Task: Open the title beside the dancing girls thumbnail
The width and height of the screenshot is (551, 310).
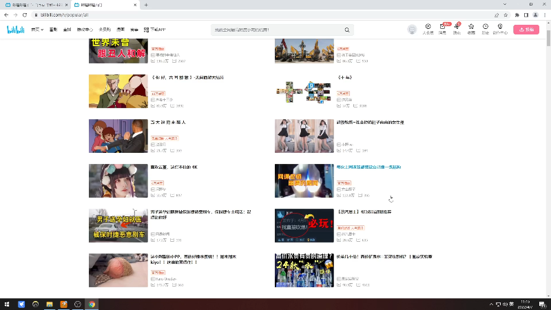Action: coord(370,123)
